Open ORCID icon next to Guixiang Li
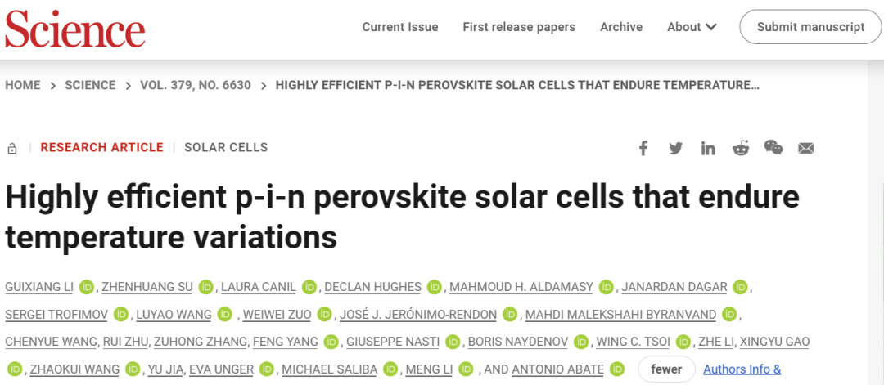 pyautogui.click(x=86, y=287)
